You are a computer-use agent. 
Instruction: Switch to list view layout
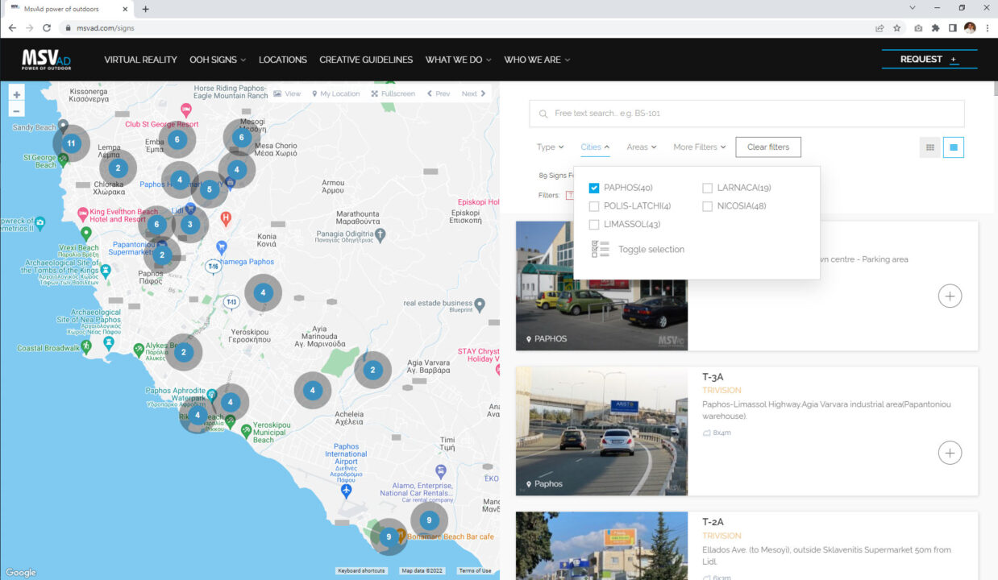954,147
